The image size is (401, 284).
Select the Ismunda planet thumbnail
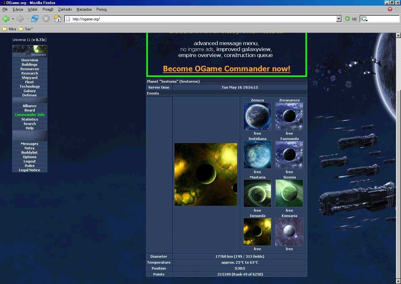pyautogui.click(x=258, y=232)
